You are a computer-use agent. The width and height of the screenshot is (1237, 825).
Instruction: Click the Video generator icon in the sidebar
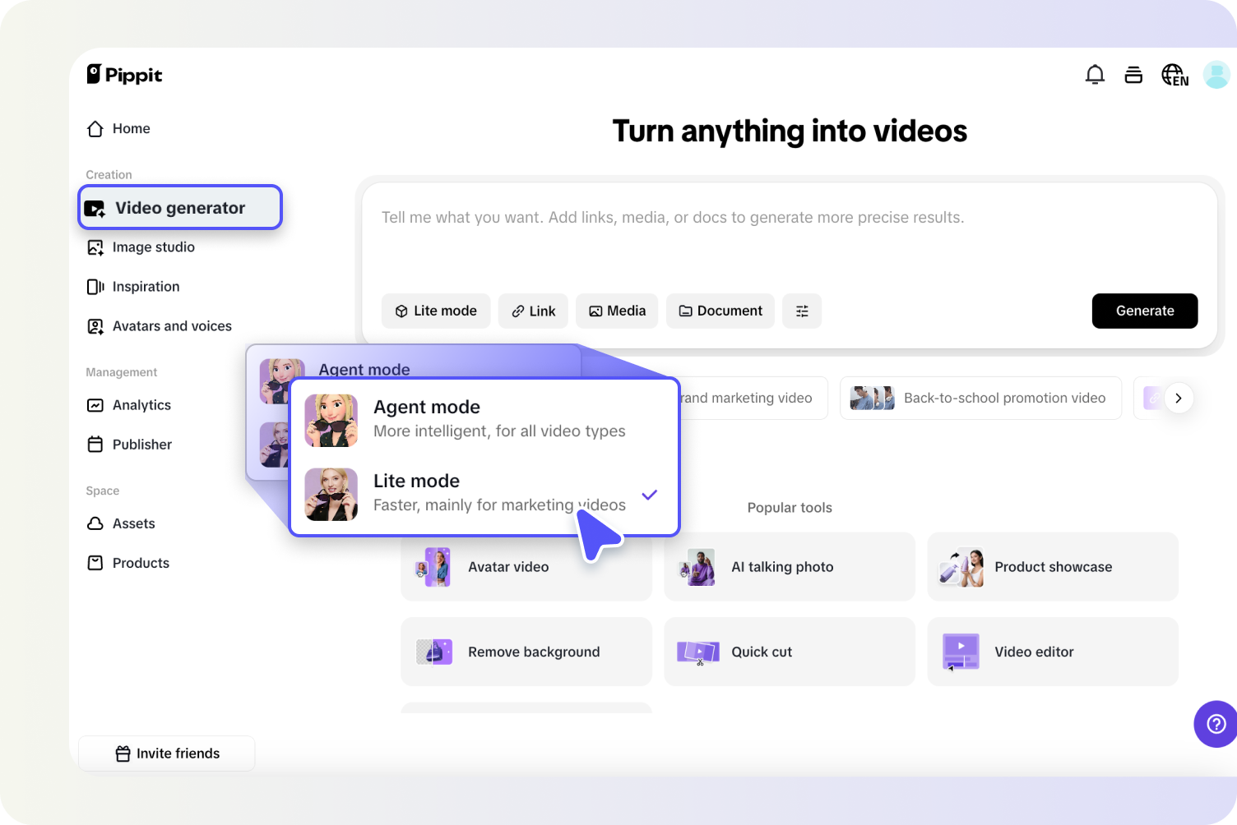pos(95,209)
